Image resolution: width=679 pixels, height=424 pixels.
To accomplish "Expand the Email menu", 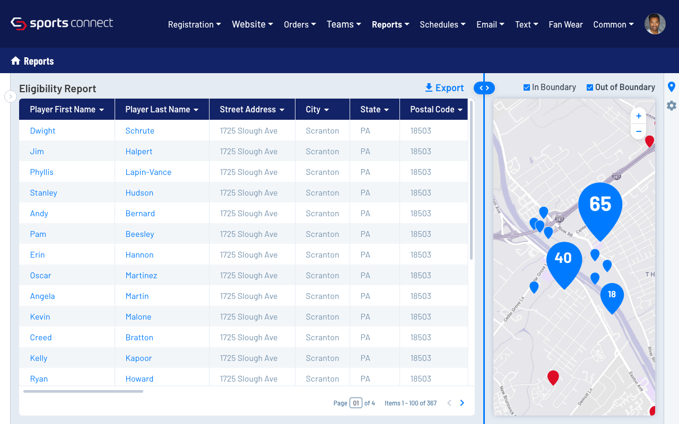I will 490,24.
